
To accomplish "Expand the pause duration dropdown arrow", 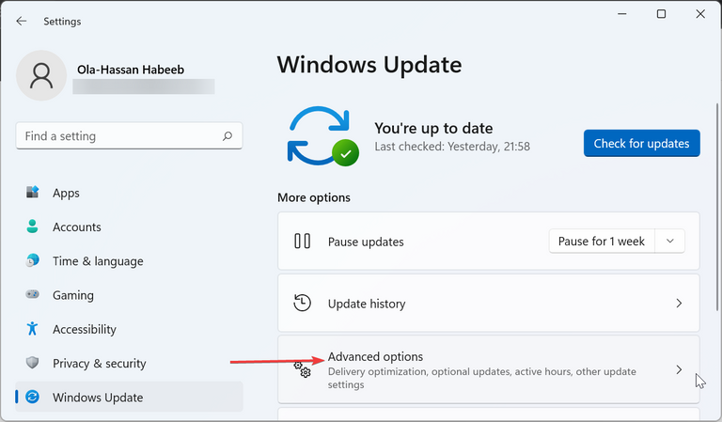I will (x=670, y=242).
